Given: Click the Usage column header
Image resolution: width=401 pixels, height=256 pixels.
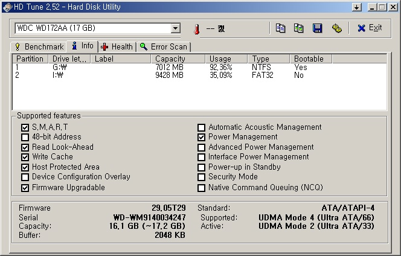Looking at the screenshot, I should (x=226, y=59).
